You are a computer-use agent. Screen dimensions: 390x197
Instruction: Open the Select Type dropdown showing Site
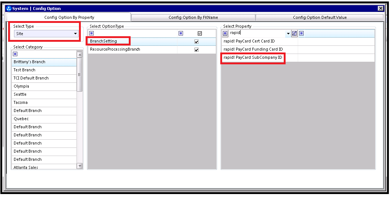click(x=46, y=34)
